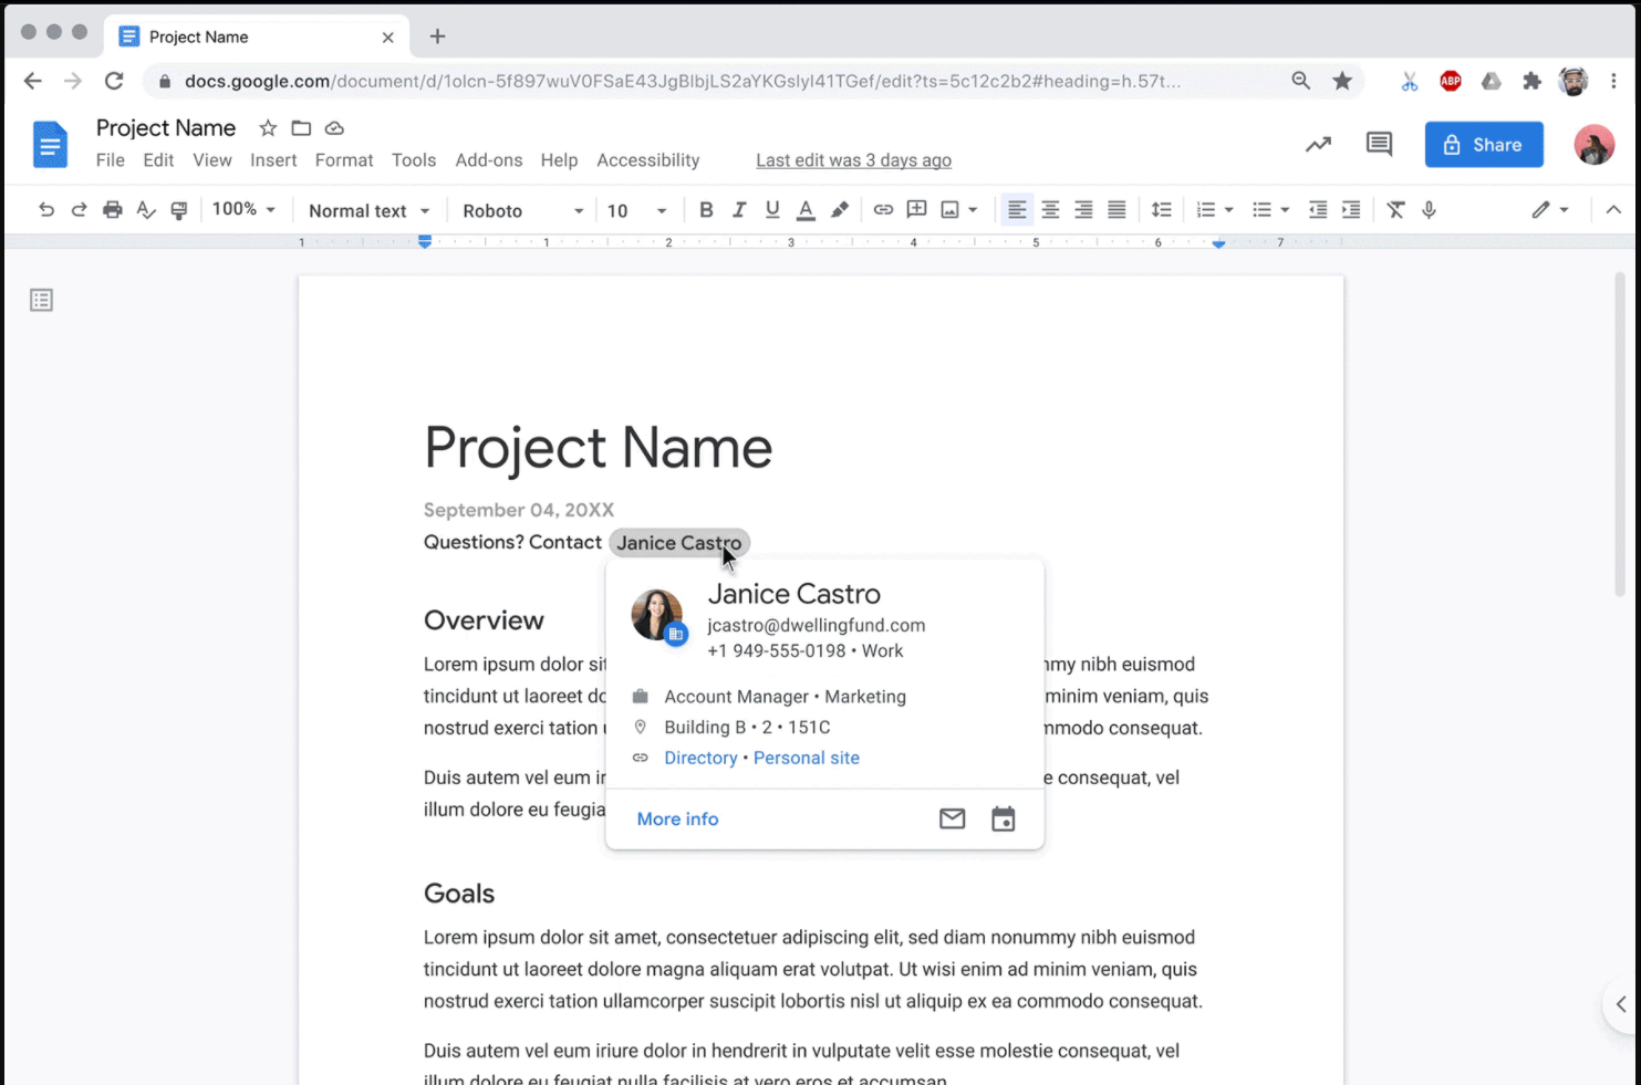The height and width of the screenshot is (1085, 1641).
Task: Expand numbered list style dropdown
Action: (x=1229, y=210)
